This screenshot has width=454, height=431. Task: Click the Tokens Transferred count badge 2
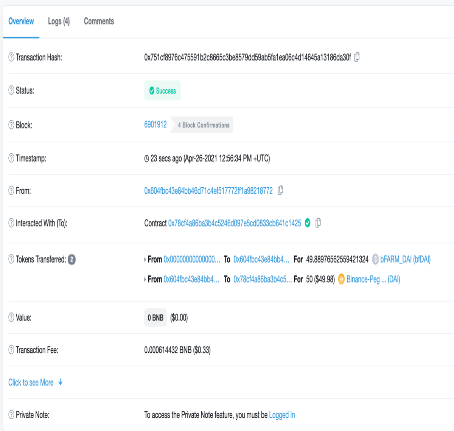click(72, 259)
